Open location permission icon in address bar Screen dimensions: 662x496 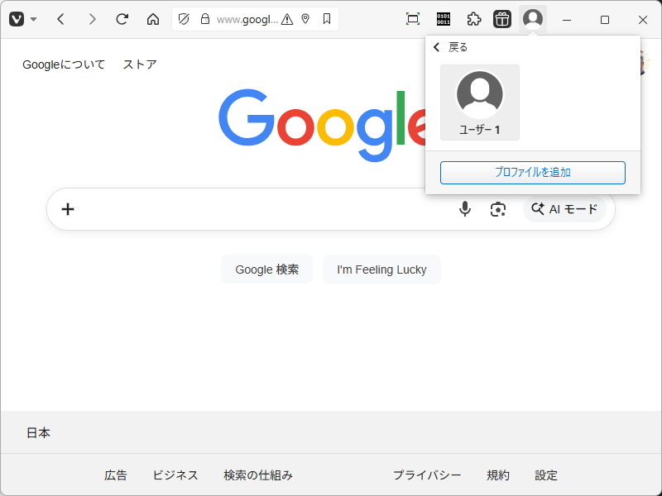point(305,19)
